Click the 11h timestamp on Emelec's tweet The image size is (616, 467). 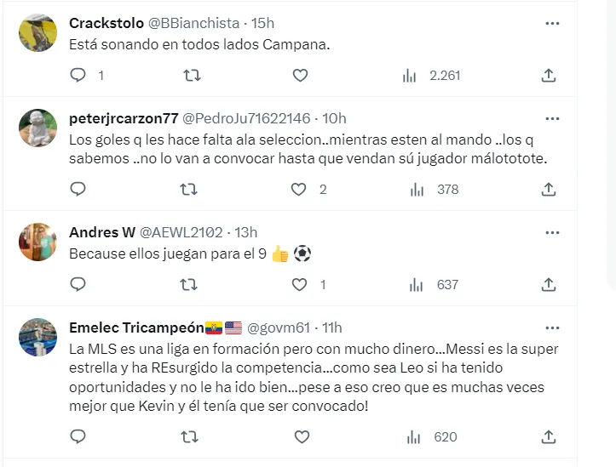click(331, 327)
